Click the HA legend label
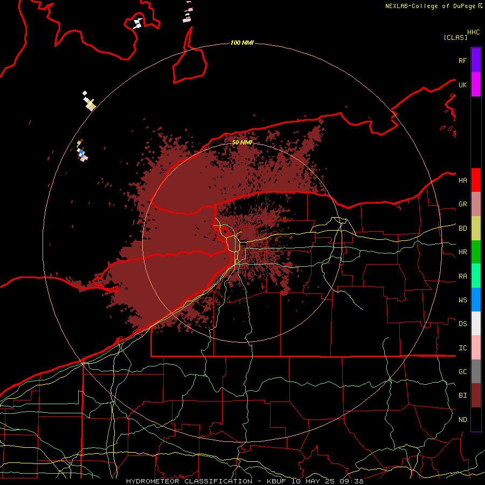The width and height of the screenshot is (485, 485). coord(462,180)
